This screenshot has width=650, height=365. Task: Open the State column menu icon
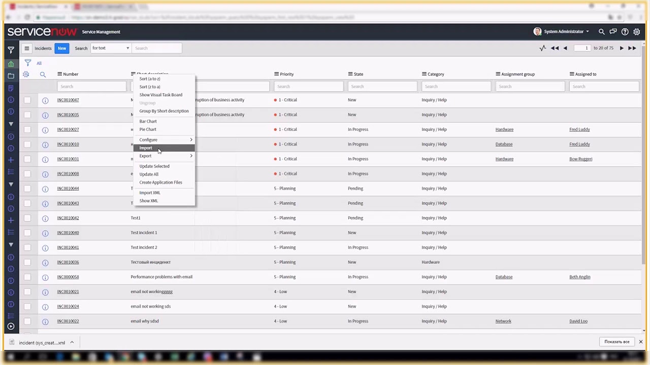350,74
